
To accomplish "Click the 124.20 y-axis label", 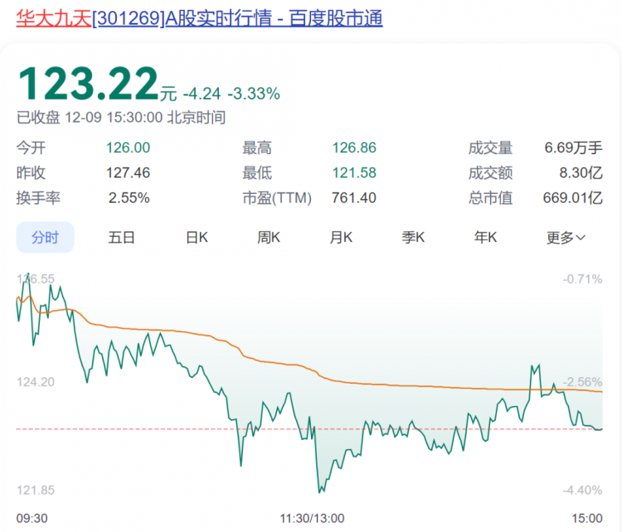I will (x=36, y=382).
